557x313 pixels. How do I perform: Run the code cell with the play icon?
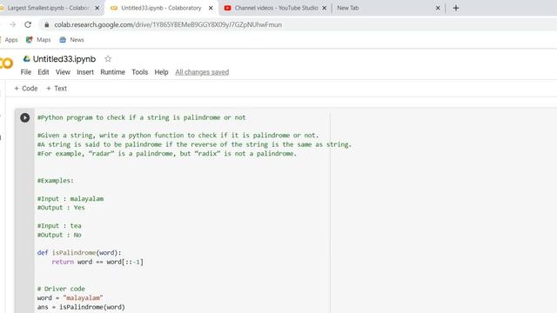(25, 118)
